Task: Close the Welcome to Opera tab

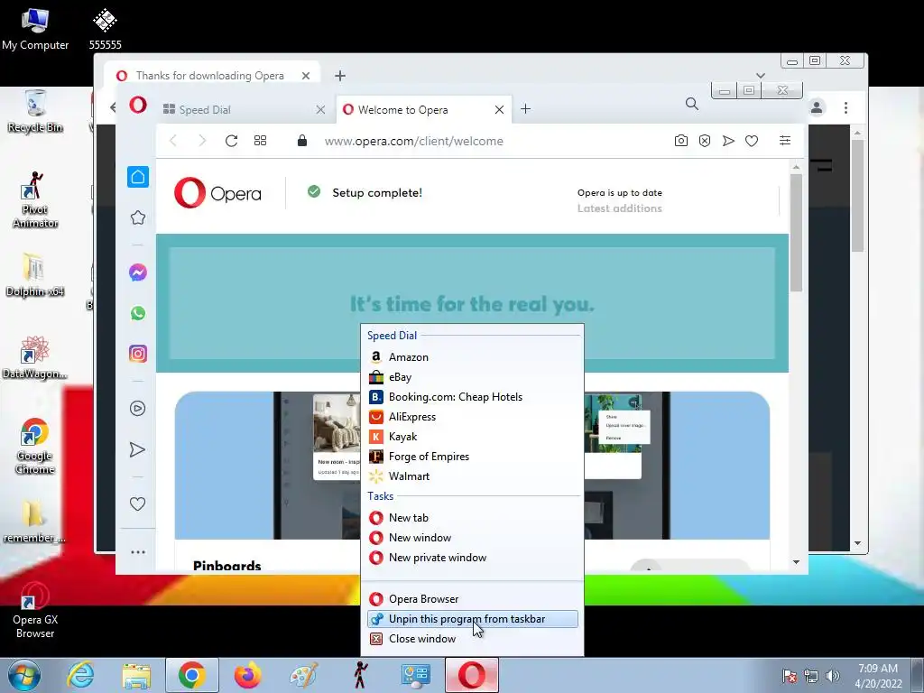Action: [499, 109]
